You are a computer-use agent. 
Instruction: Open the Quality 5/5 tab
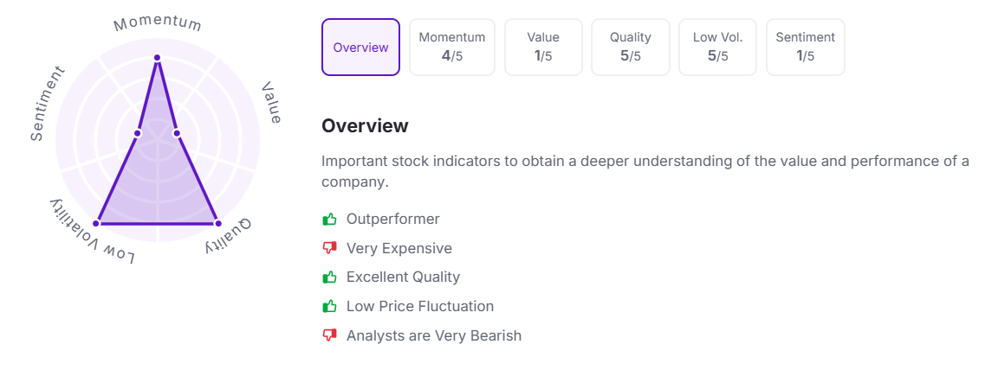pos(630,47)
